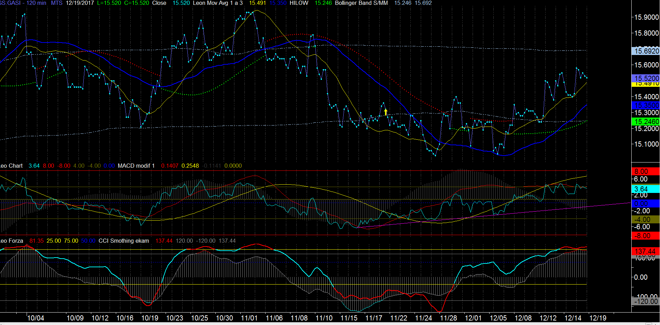This screenshot has width=660, height=325.
Task: Click the 15.8000 price axis label
Action: [646, 33]
